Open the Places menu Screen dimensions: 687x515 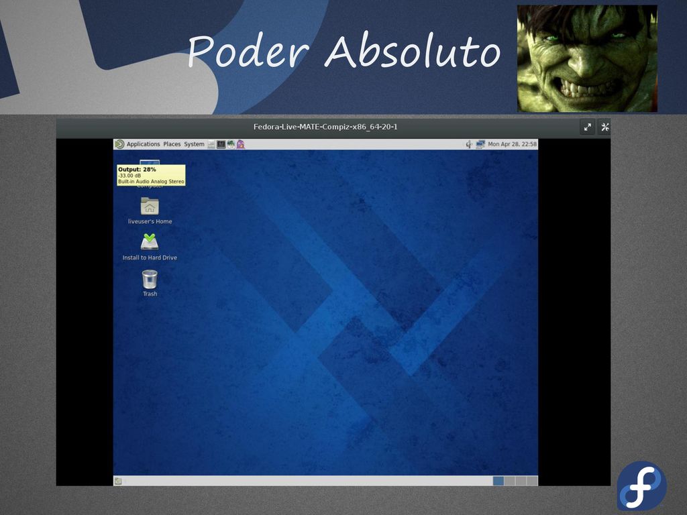pyautogui.click(x=172, y=144)
